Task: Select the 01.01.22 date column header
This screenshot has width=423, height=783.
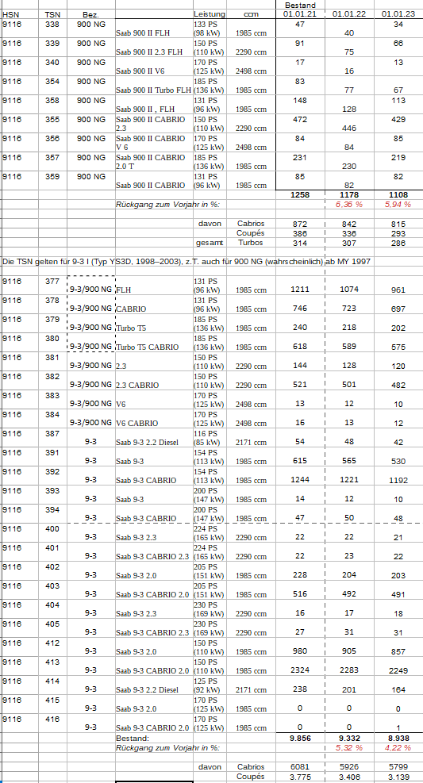Action: click(x=349, y=14)
